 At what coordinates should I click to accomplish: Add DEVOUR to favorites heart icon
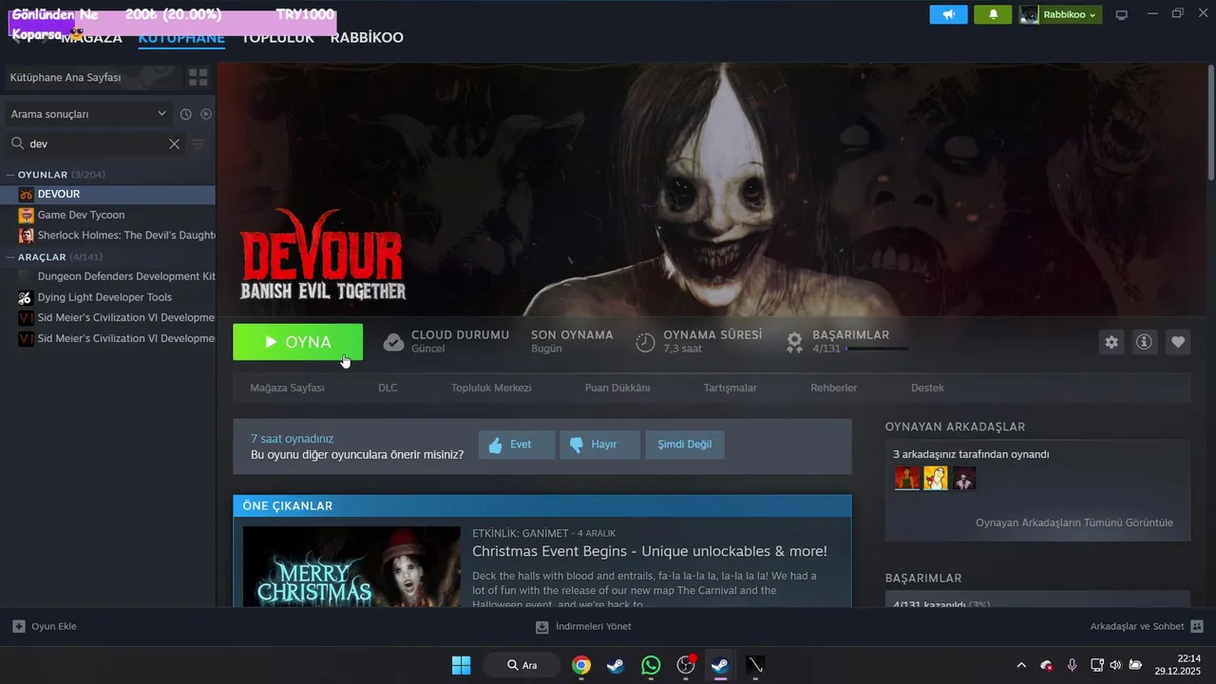point(1178,342)
